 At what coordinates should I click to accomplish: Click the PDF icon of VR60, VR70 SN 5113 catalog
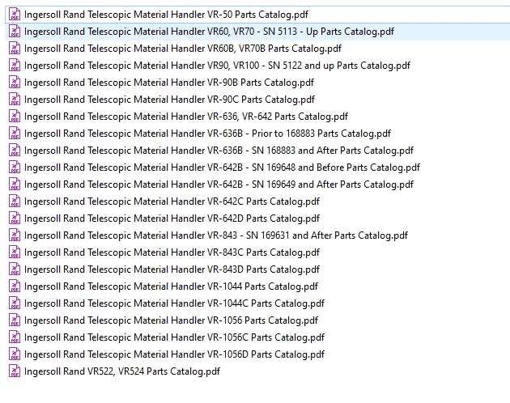pos(15,32)
